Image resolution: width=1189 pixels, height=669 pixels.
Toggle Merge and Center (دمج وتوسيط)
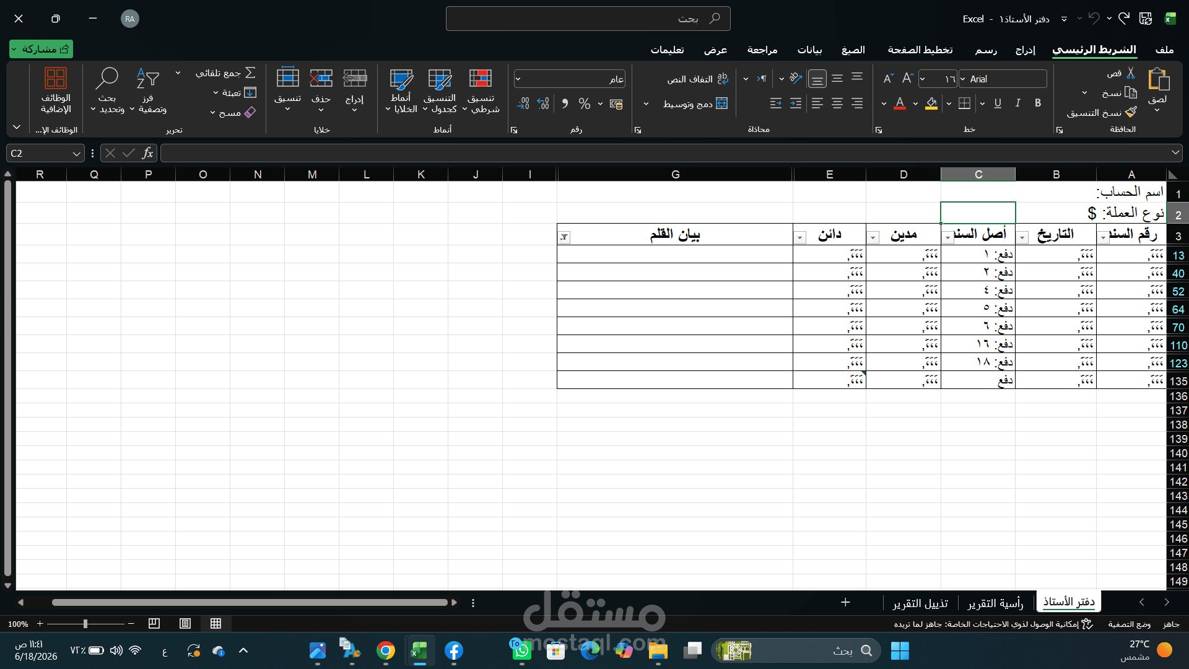(695, 103)
